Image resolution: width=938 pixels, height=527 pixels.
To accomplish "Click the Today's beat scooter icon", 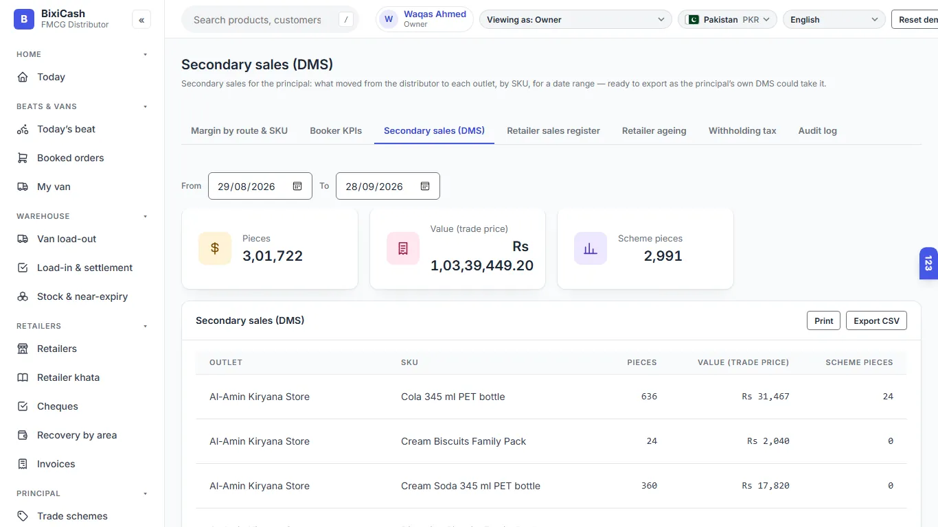I will click(23, 129).
